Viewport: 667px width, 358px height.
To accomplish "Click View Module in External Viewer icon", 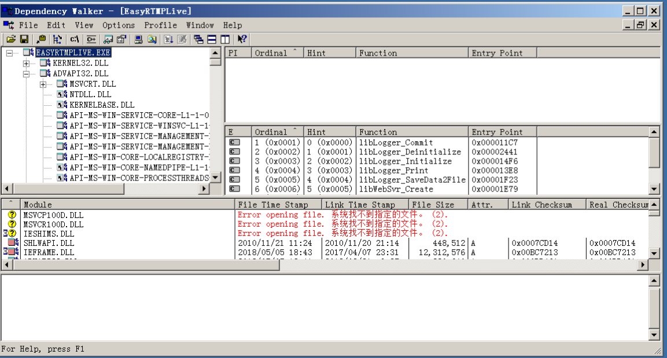I will [108, 39].
